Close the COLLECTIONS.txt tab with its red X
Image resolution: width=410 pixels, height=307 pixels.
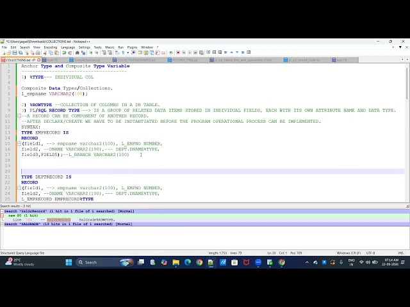[x=38, y=60]
